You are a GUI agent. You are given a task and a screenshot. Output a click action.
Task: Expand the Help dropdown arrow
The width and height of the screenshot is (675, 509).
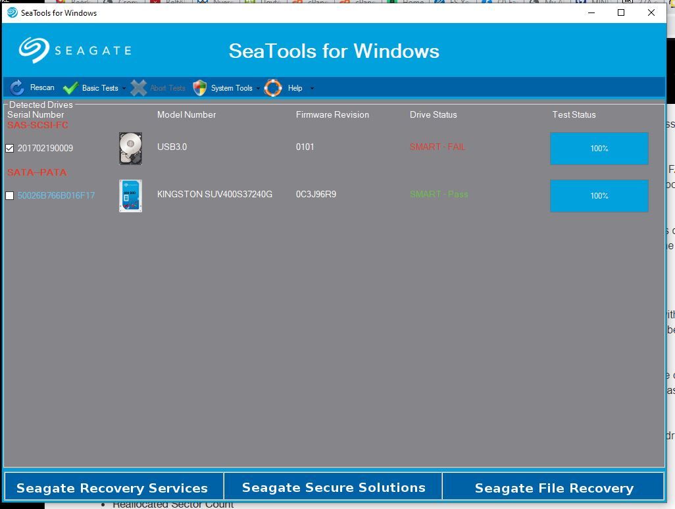click(x=312, y=88)
